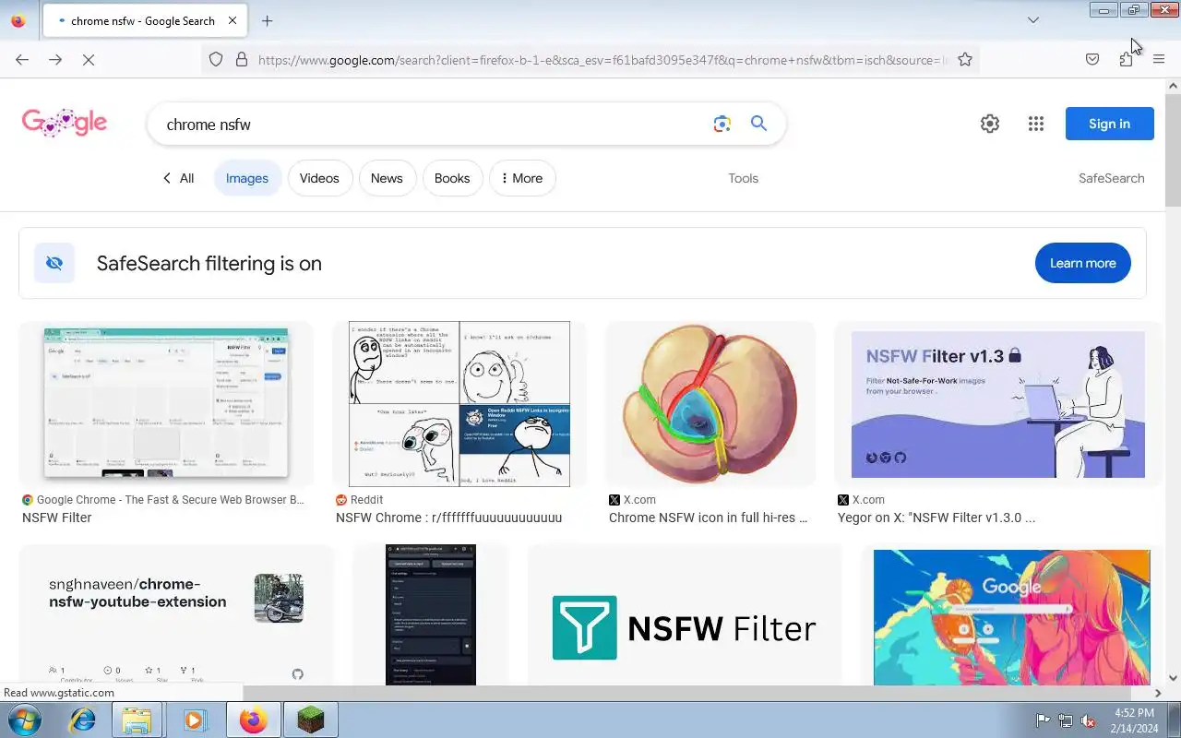The image size is (1181, 738).
Task: Open the Minecraft grass block taskbar icon
Action: coord(311,720)
